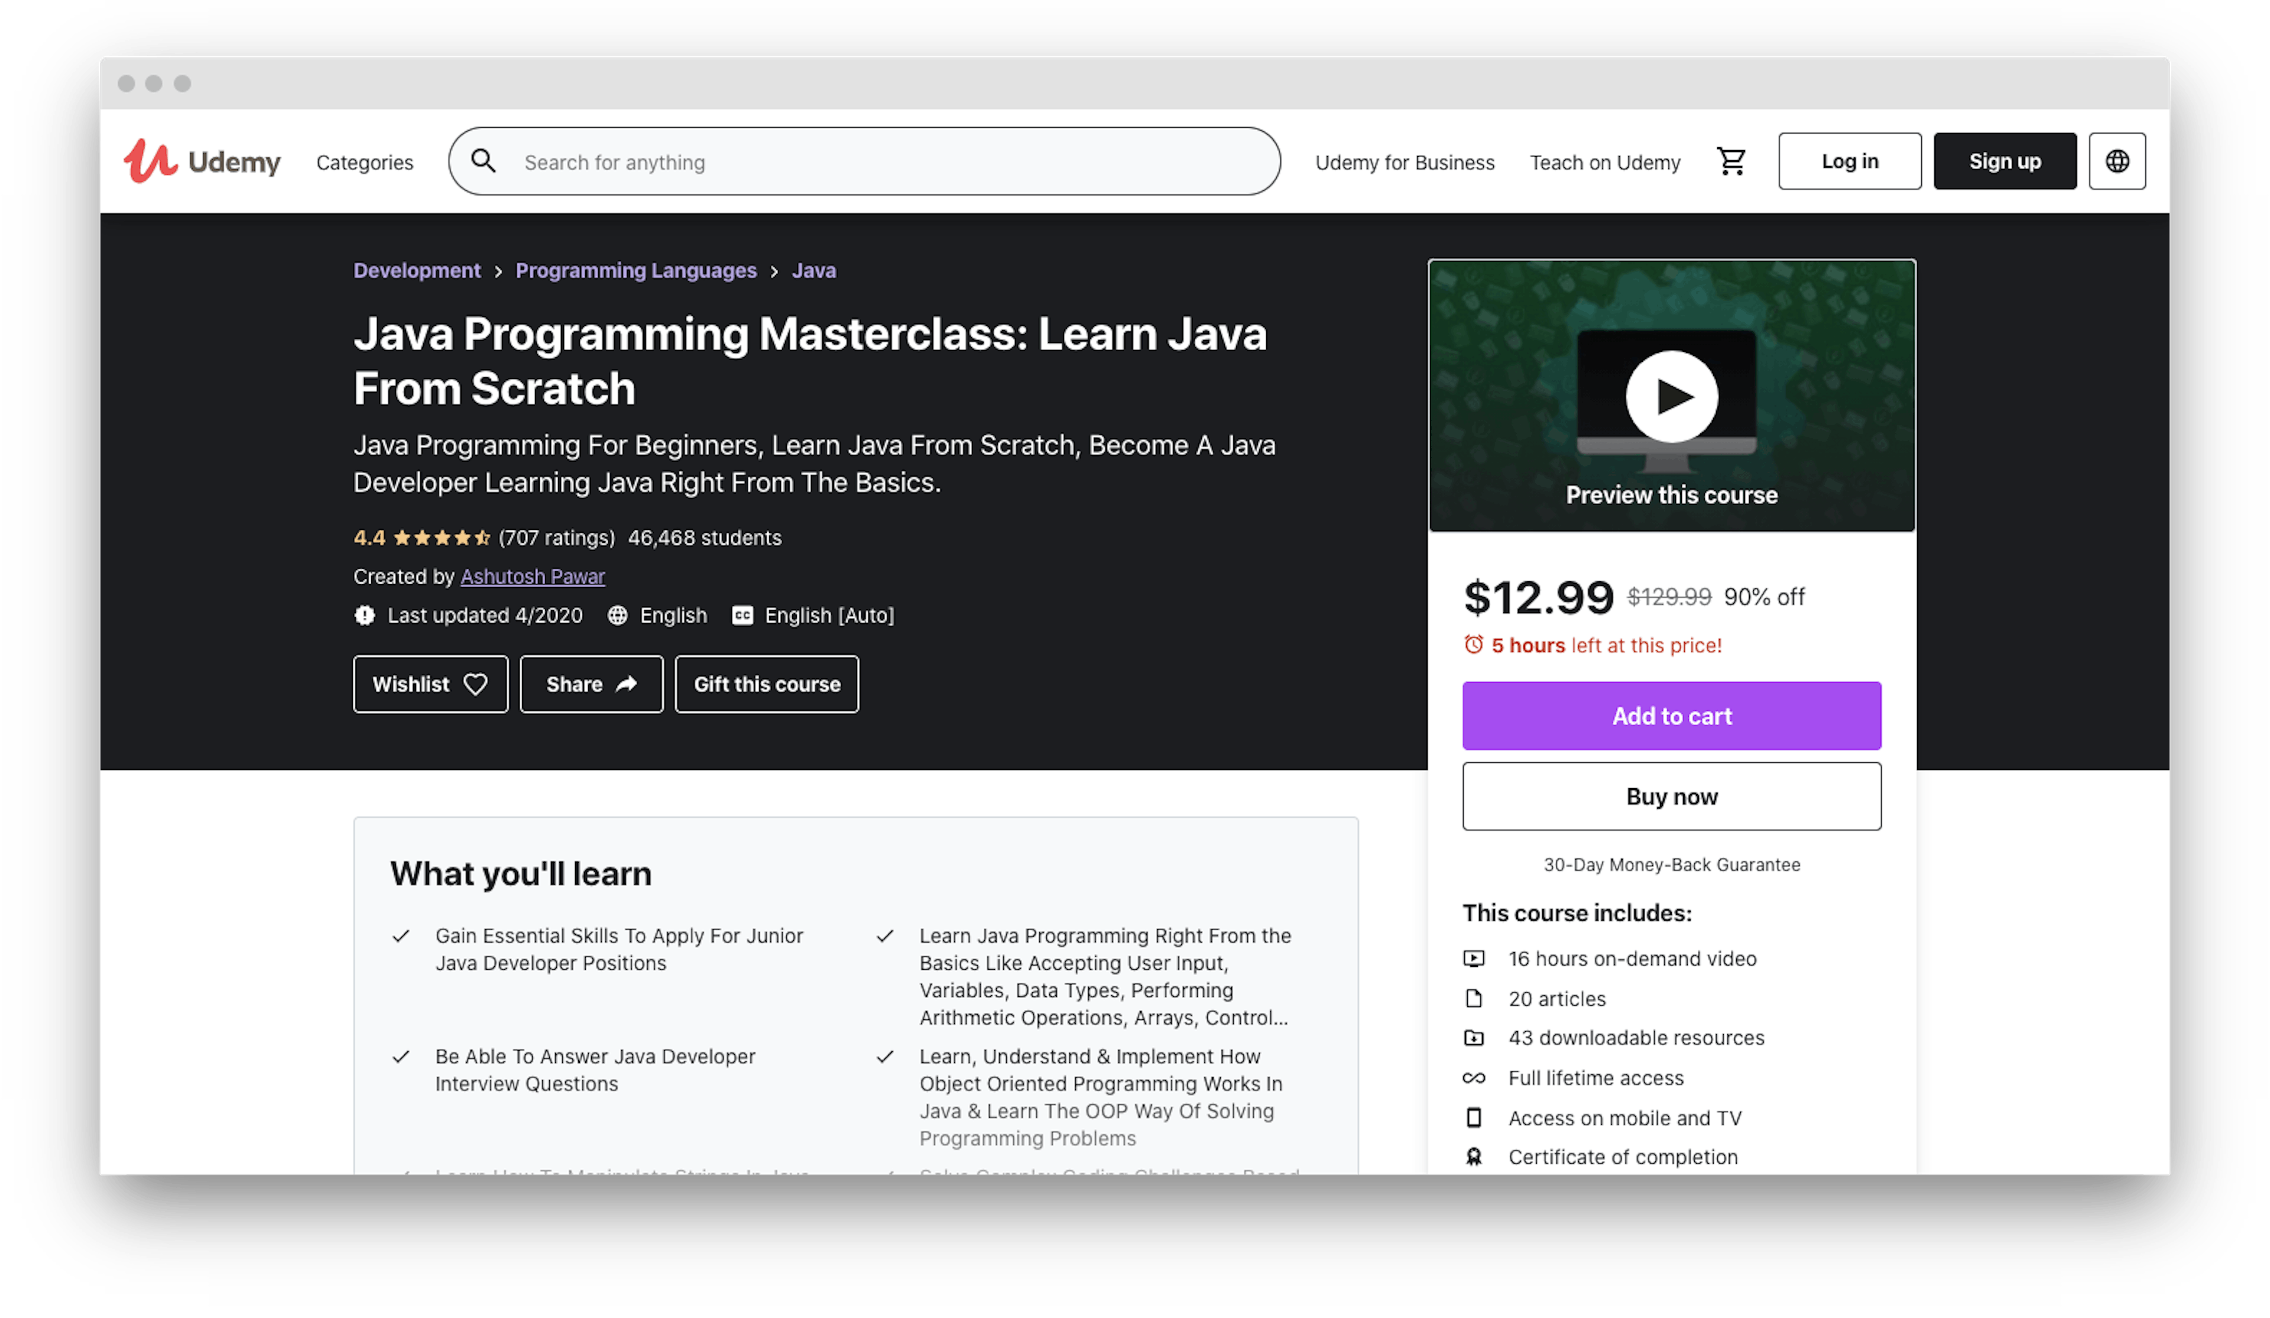Click the course title heading

(810, 360)
